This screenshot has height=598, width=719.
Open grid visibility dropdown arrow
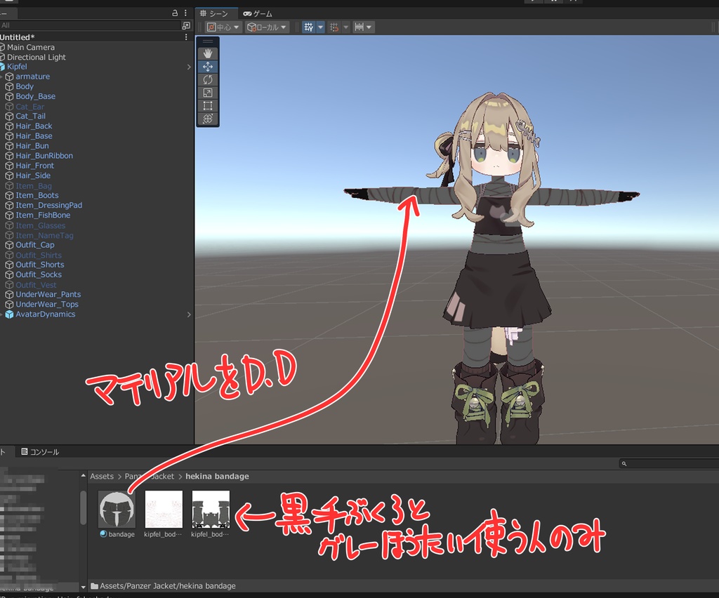click(320, 27)
